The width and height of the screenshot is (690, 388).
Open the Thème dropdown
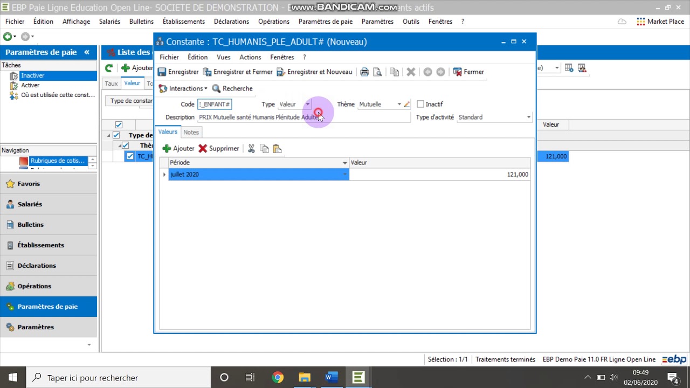399,104
